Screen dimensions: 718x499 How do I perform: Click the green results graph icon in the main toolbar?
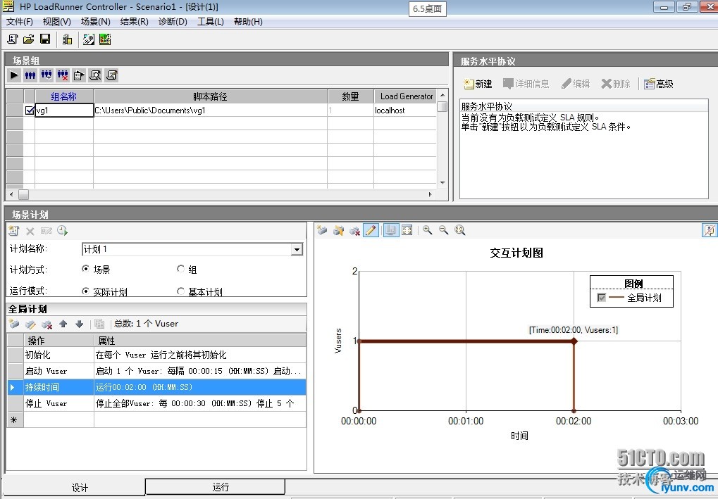pos(105,39)
